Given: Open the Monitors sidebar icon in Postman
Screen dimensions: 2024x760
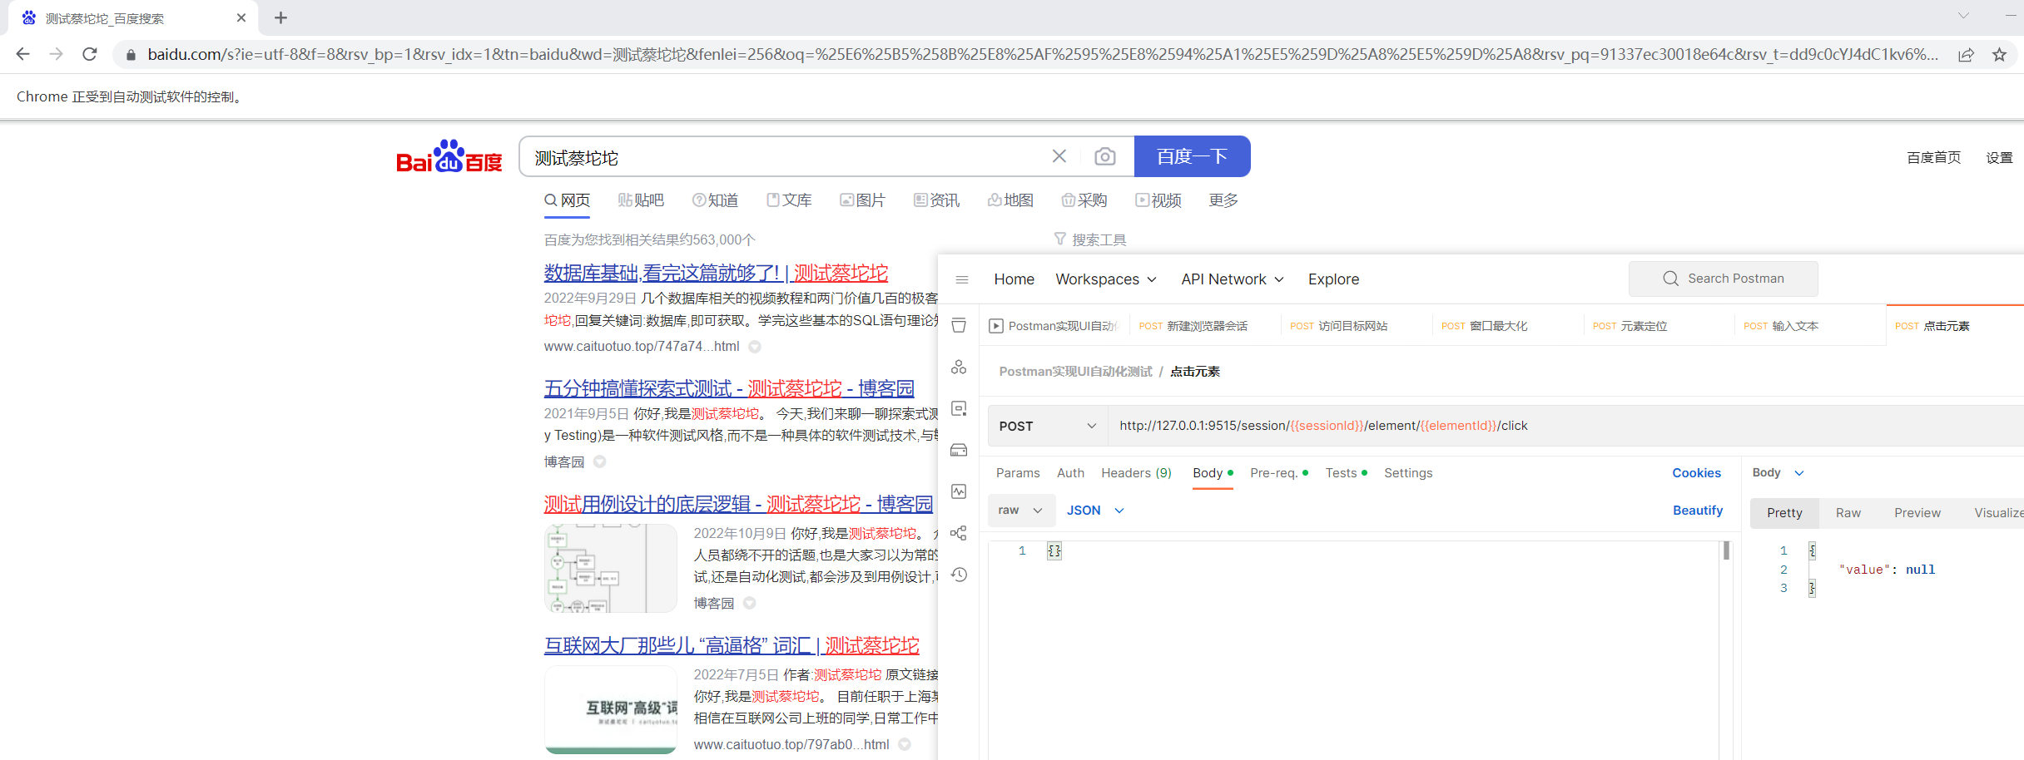Looking at the screenshot, I should click(959, 491).
